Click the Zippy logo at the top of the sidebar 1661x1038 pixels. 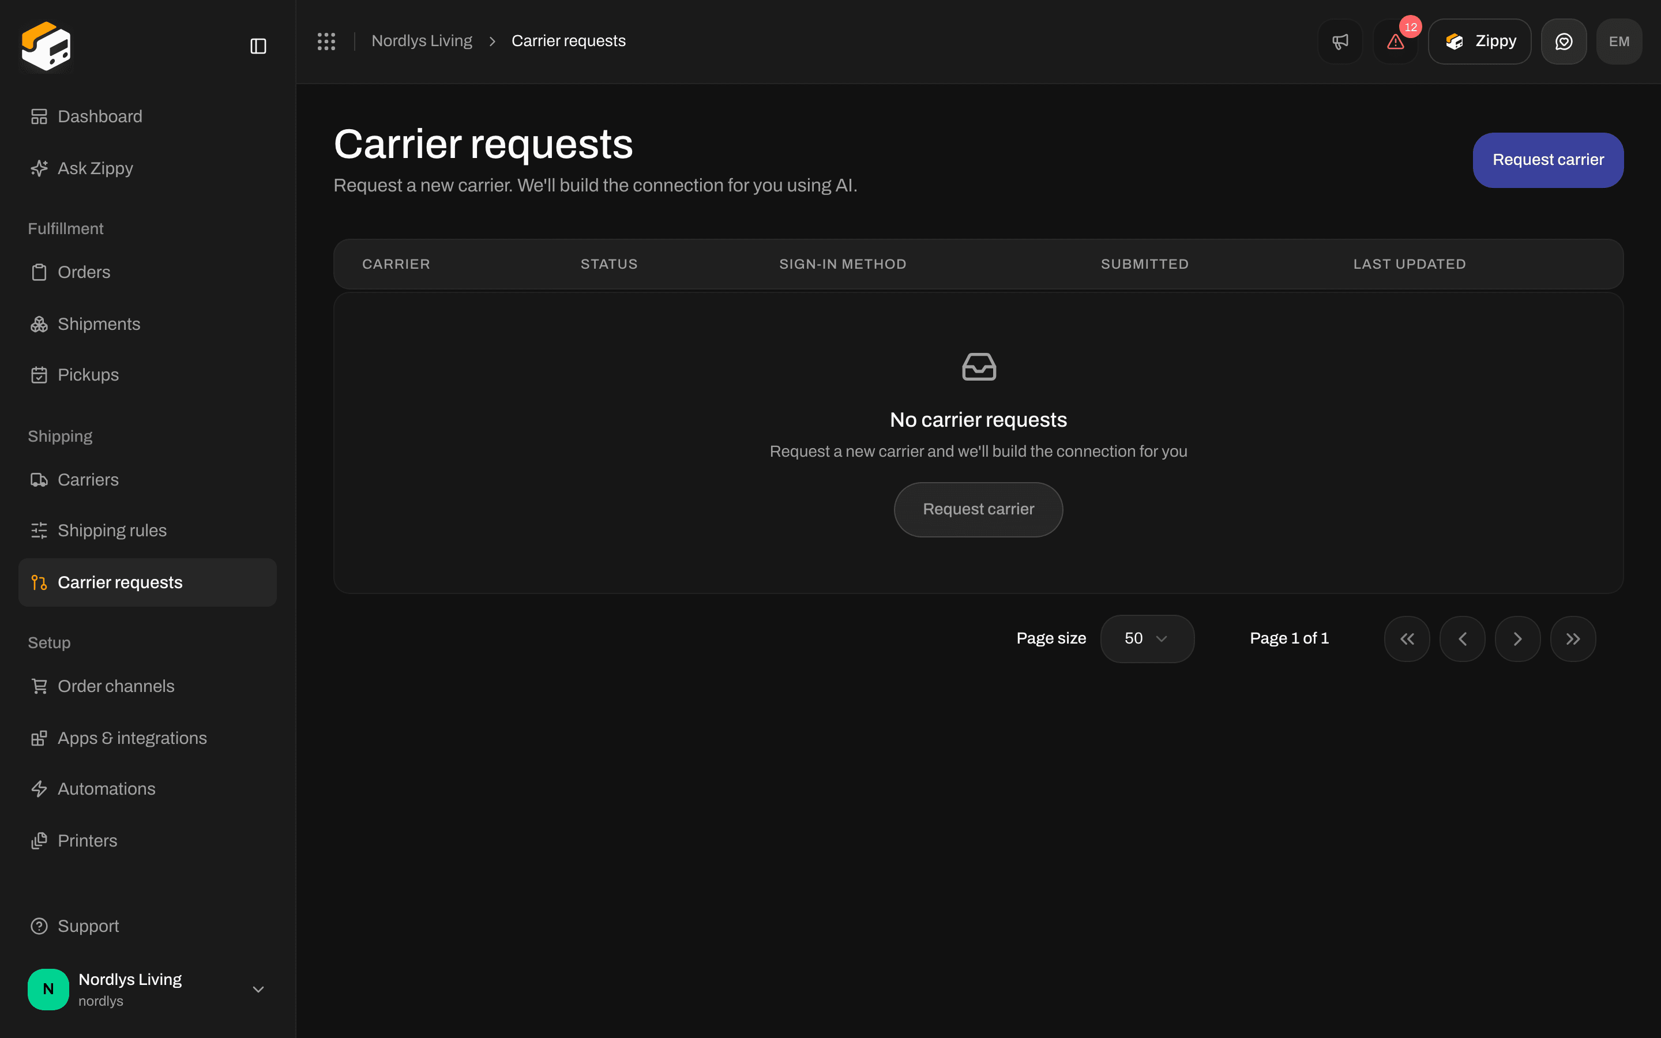coord(46,46)
